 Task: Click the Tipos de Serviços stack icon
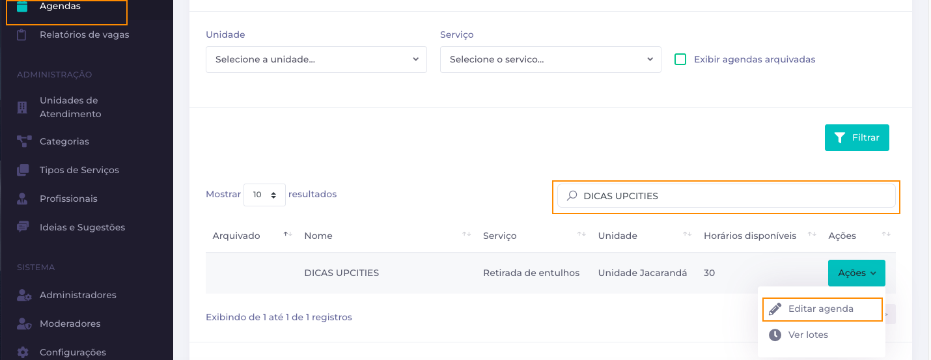[23, 170]
